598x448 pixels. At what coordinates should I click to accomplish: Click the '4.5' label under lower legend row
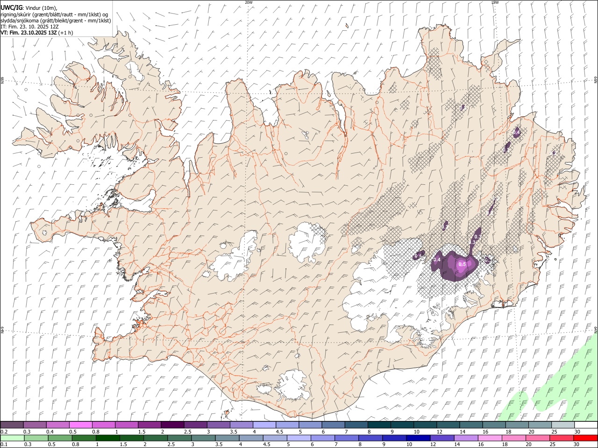[266, 444]
